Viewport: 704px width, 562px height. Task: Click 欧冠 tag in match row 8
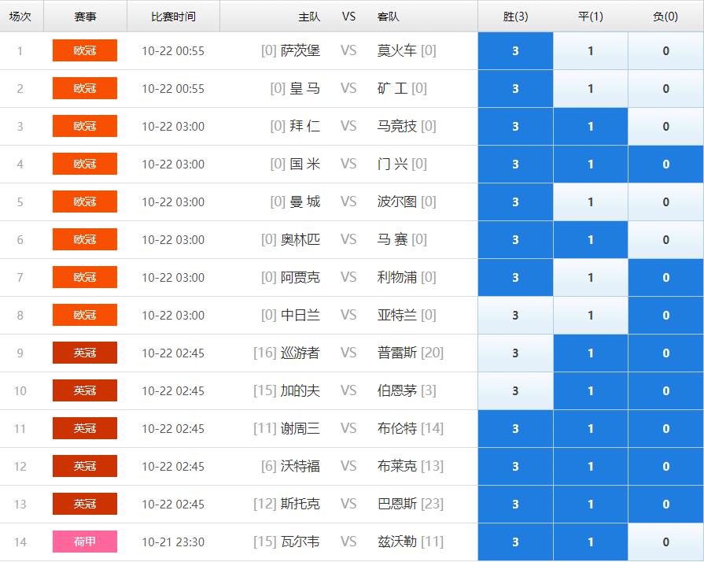(85, 315)
